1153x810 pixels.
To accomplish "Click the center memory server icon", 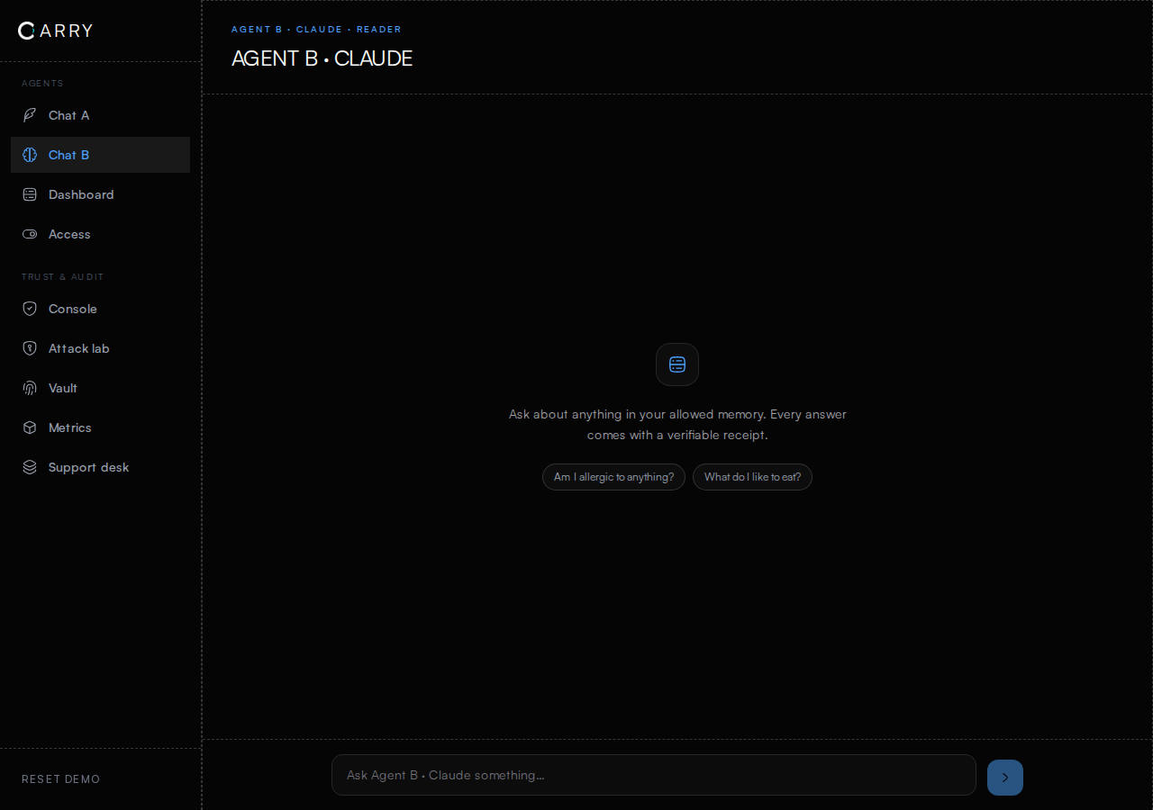I will [x=677, y=364].
